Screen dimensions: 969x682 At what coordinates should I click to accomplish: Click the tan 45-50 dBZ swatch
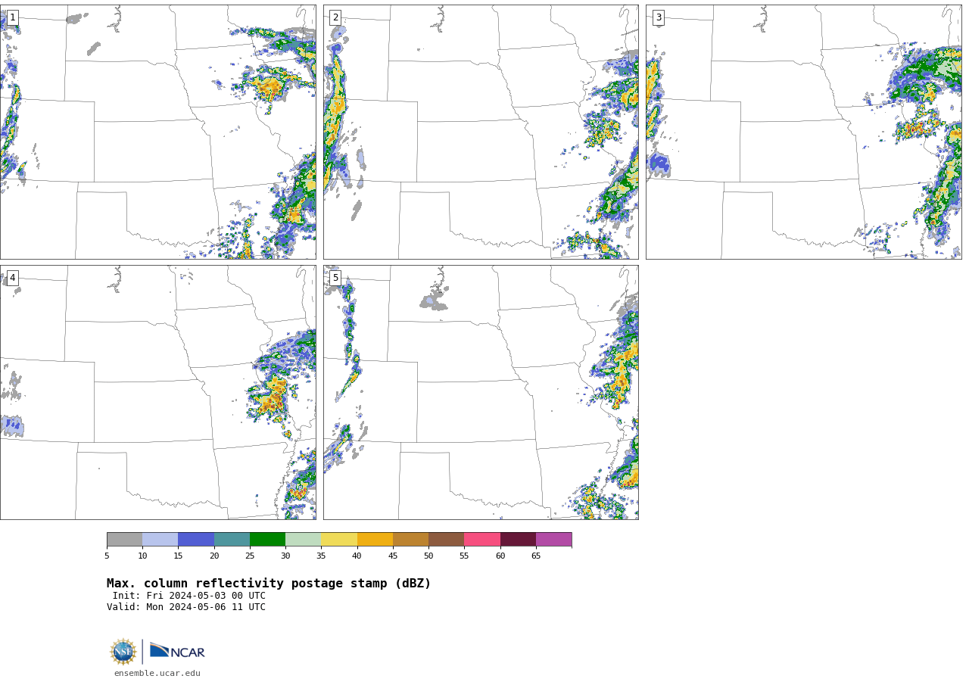pyautogui.click(x=410, y=540)
